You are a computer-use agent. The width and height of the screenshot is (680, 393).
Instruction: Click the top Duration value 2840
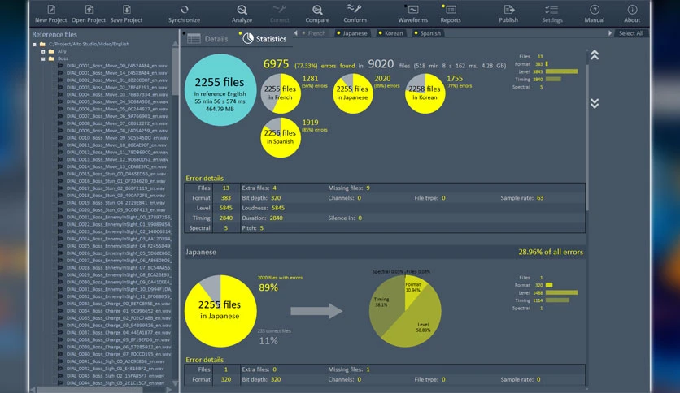277,218
